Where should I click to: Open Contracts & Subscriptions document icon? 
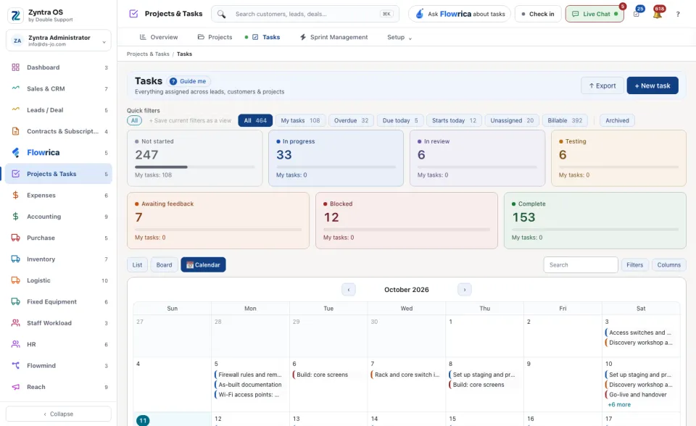click(15, 131)
